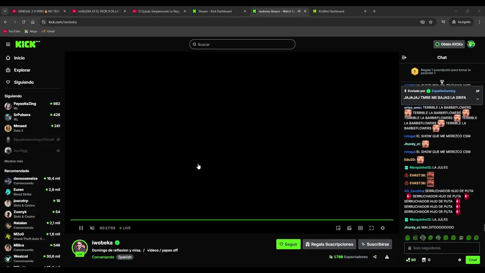
Task: Open the clip creation icon in player
Action: [349, 228]
